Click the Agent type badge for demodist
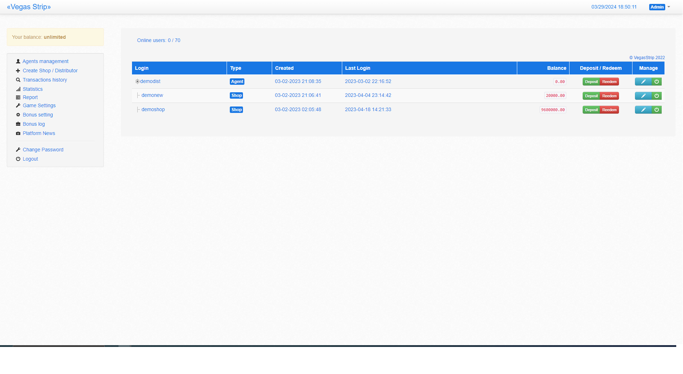Screen dimensions: 683x374 237,82
